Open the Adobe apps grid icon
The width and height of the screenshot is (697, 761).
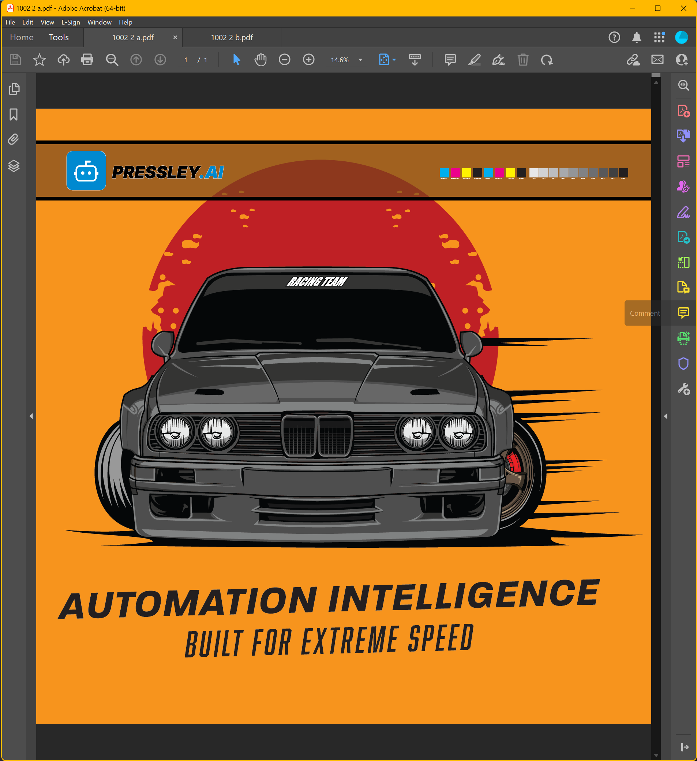click(x=659, y=37)
